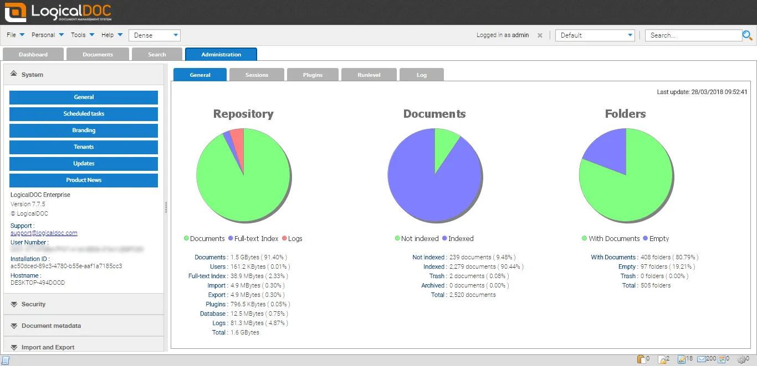
Task: Open the Default tenant dropdown
Action: [595, 35]
